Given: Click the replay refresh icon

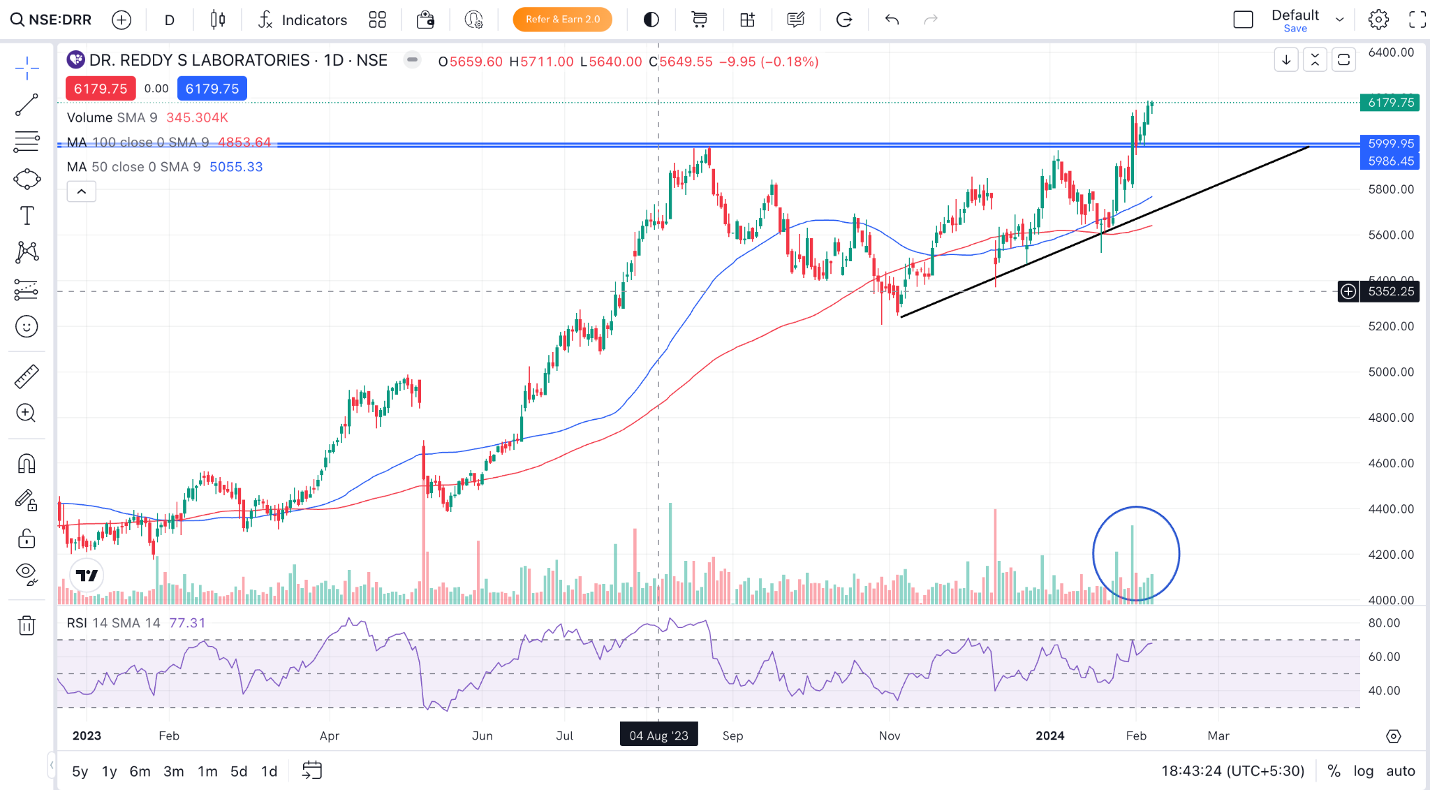Looking at the screenshot, I should click(x=844, y=20).
